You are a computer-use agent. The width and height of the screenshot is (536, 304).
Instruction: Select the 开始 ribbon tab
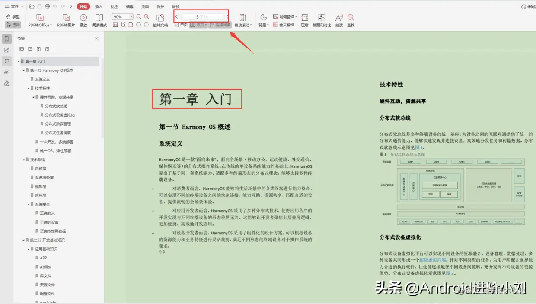[83, 6]
